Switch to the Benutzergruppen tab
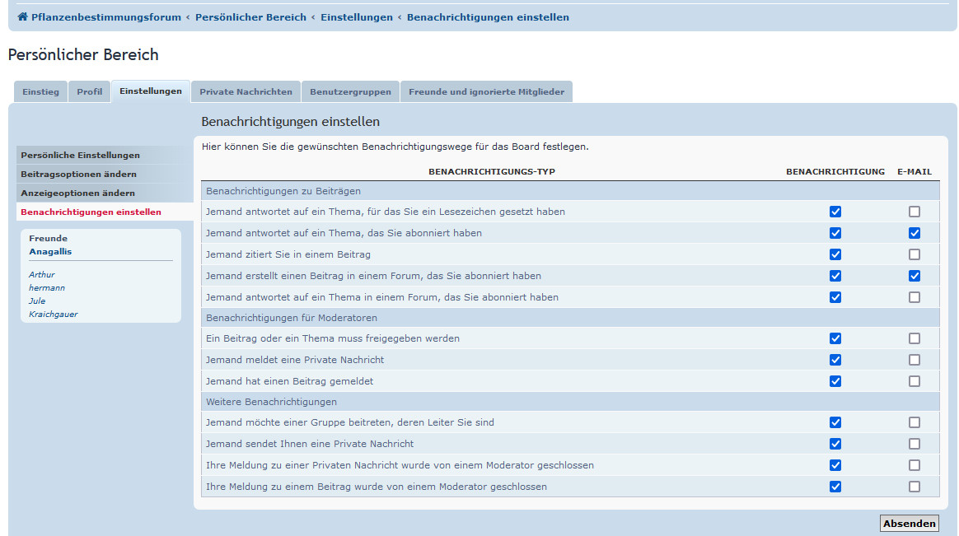 pos(350,91)
